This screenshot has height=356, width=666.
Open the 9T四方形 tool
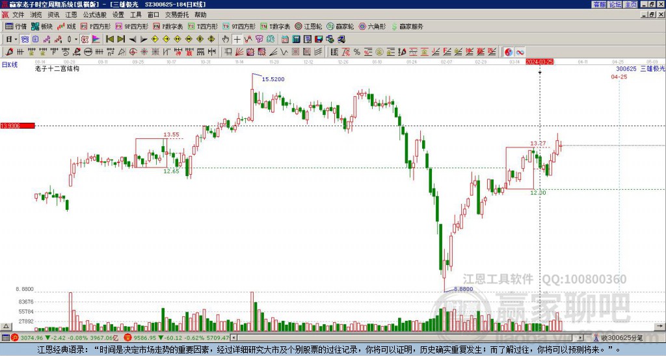(239, 26)
